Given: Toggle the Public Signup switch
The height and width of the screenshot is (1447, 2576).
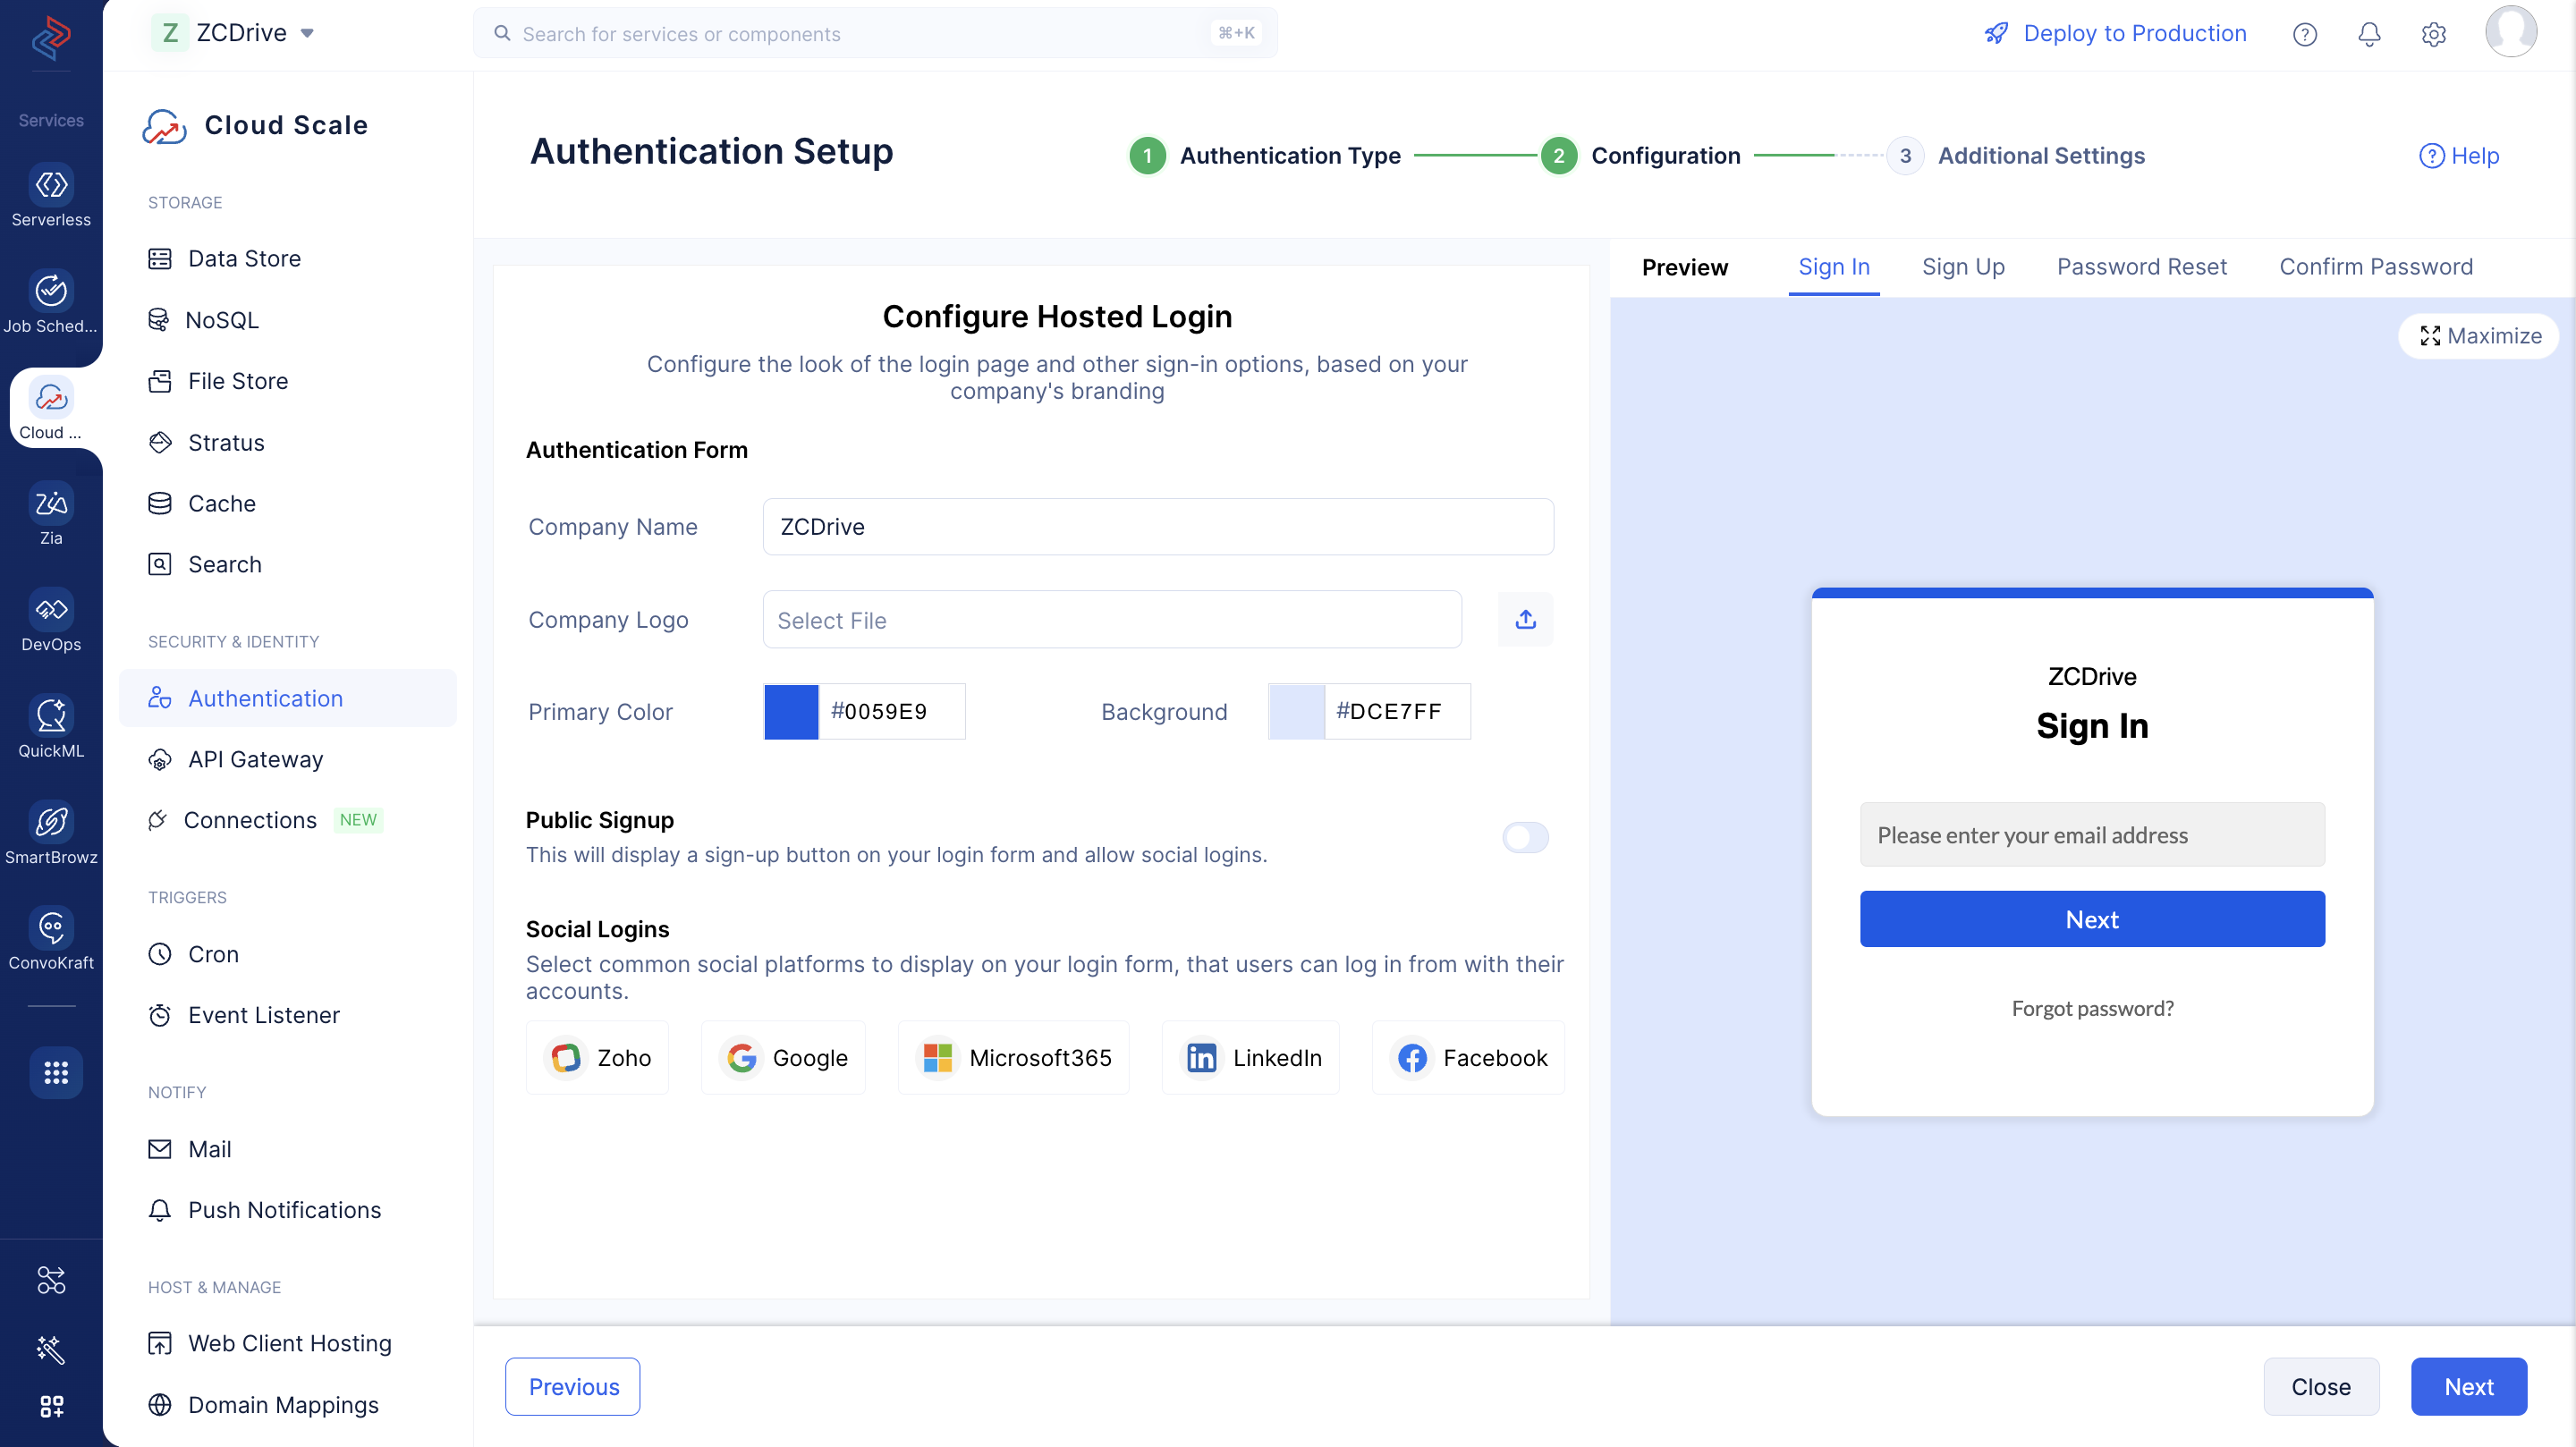Looking at the screenshot, I should (1525, 837).
